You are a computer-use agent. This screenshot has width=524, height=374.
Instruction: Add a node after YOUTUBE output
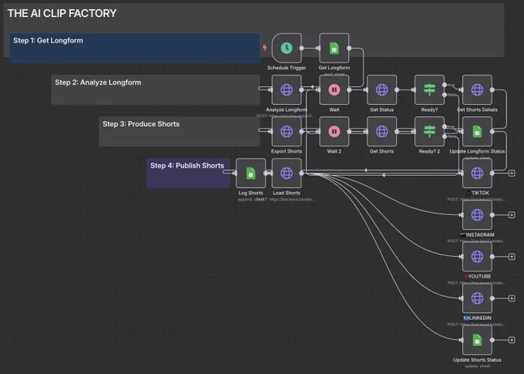point(512,257)
